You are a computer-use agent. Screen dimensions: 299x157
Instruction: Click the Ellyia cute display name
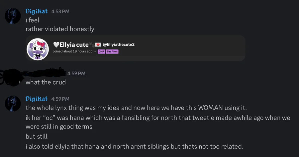74,44
